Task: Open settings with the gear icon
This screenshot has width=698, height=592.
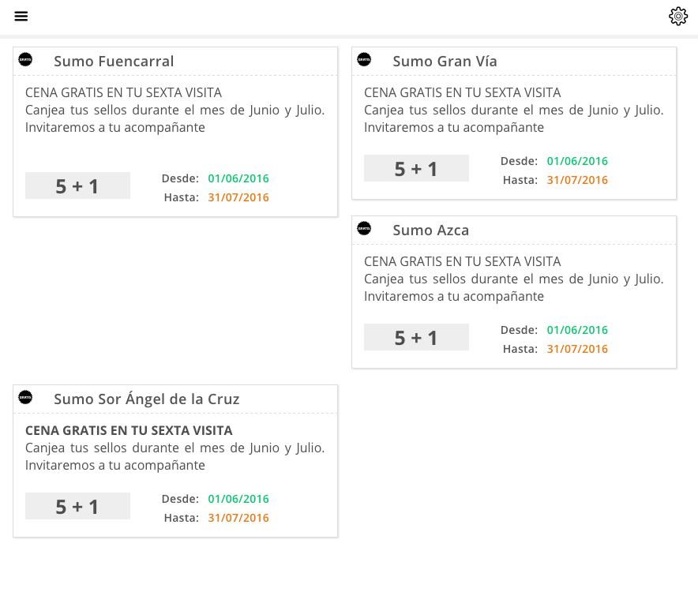Action: coord(678,17)
